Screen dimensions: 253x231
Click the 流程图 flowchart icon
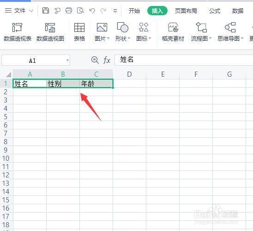[201, 27]
